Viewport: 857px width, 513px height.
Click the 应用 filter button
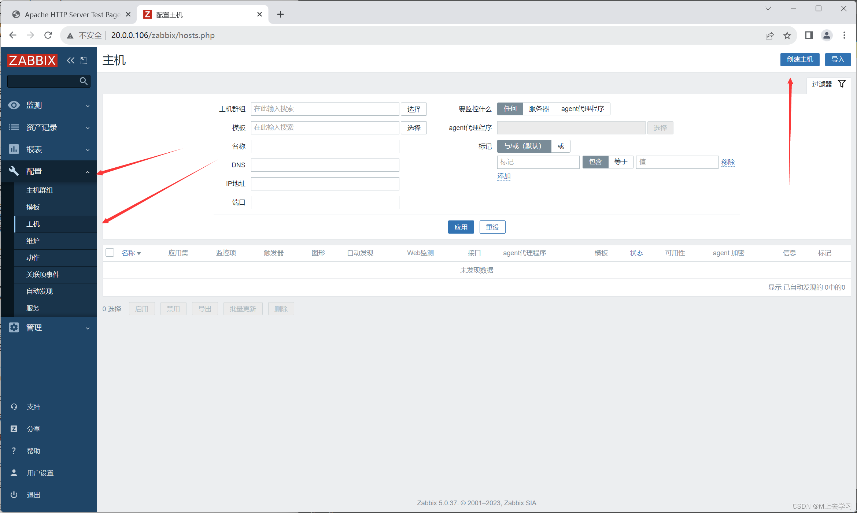point(461,227)
